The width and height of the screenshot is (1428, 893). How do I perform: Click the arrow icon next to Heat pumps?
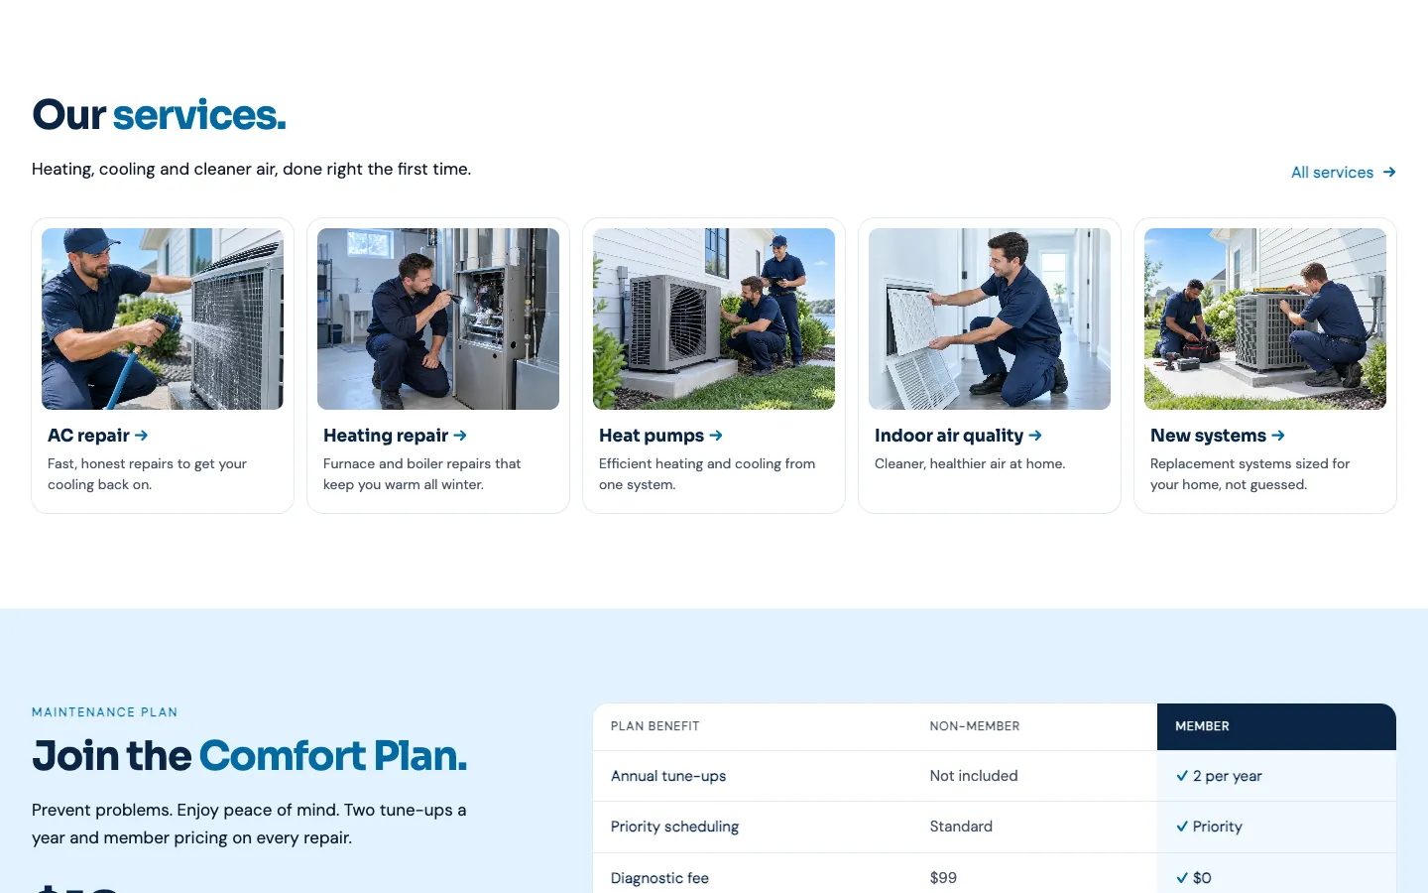click(716, 436)
